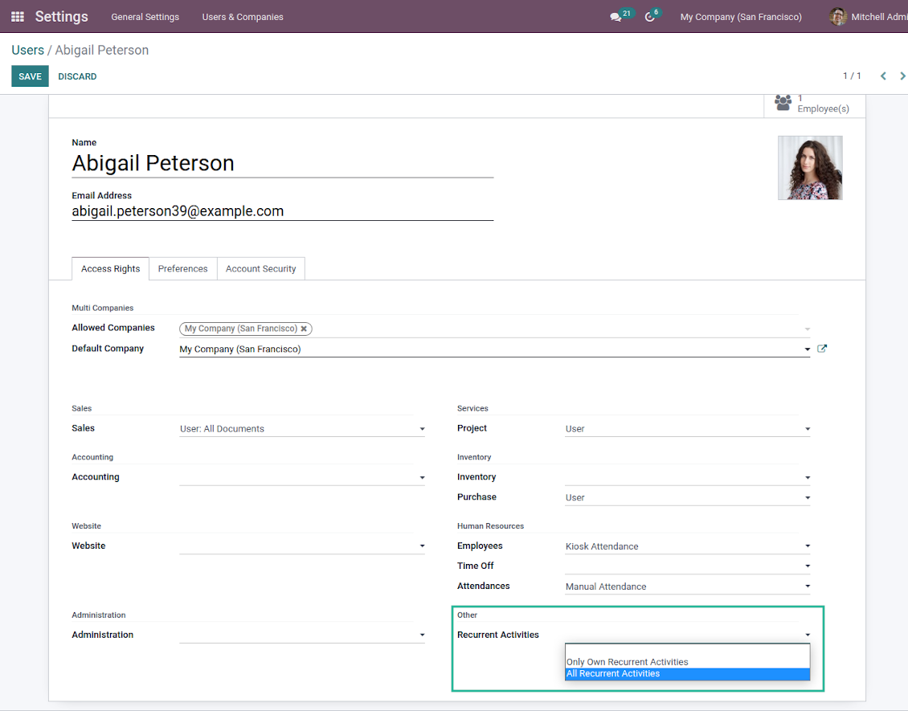
Task: Click the Employees stat button icon
Action: click(783, 103)
